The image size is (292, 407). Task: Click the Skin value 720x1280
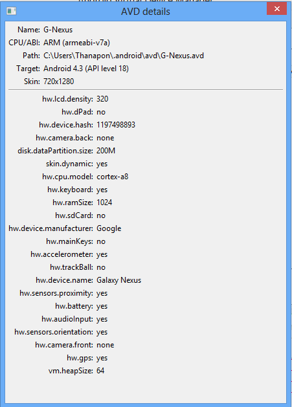(59, 82)
